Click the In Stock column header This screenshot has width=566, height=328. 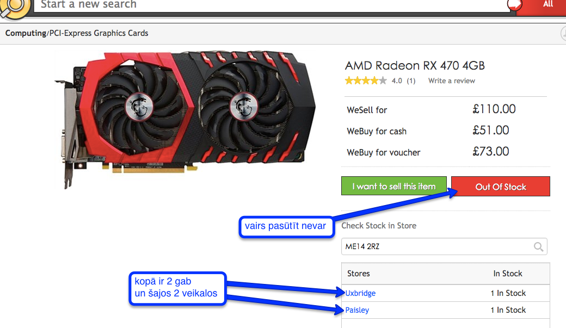[508, 274]
